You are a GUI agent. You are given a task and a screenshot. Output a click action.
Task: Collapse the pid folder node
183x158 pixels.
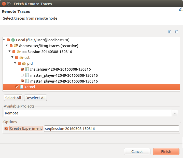pos(15,63)
